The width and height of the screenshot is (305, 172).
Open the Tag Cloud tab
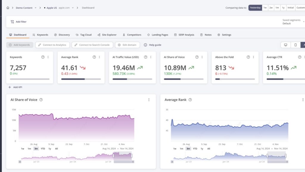[83, 35]
